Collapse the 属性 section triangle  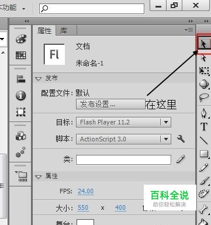pos(39,176)
